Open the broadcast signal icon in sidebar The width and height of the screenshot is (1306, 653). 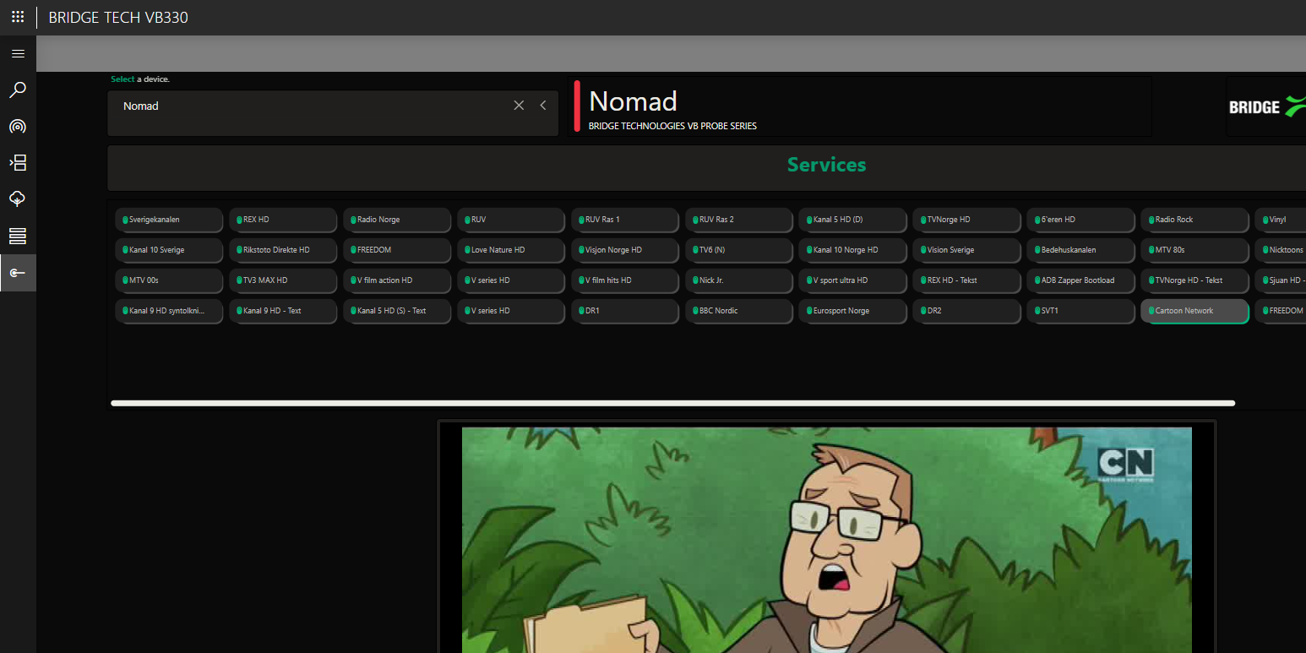18,127
